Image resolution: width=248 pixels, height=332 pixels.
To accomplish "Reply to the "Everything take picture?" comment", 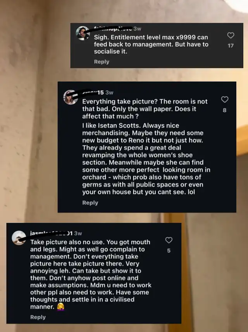I will tap(90, 202).
